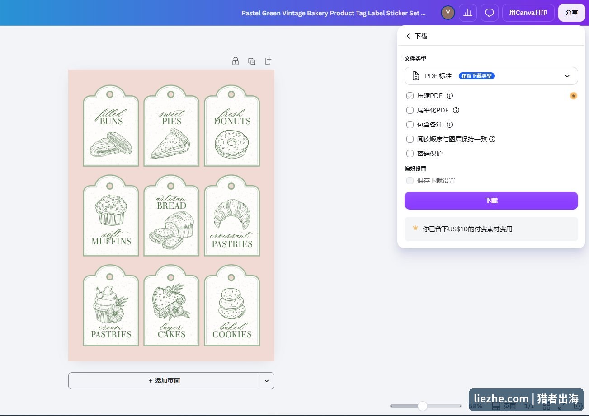
Task: Add a new page using the page-plus icon above the canvas
Action: (268, 61)
